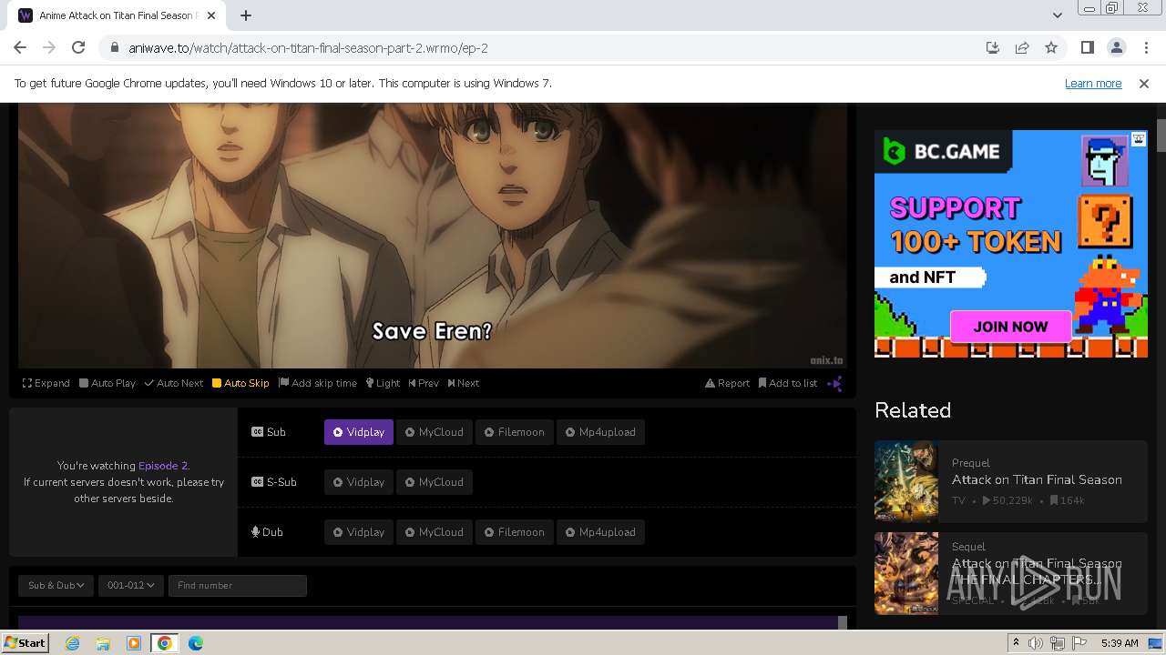Click the Find number input field
This screenshot has height=655, width=1166.
pyautogui.click(x=237, y=585)
